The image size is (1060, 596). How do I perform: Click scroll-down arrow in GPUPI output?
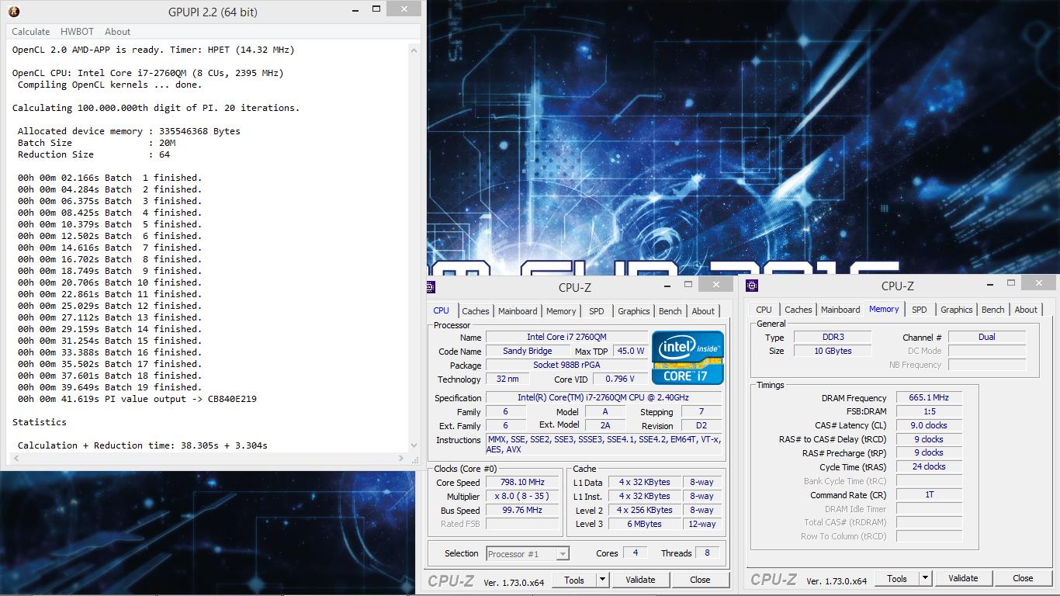[x=414, y=445]
